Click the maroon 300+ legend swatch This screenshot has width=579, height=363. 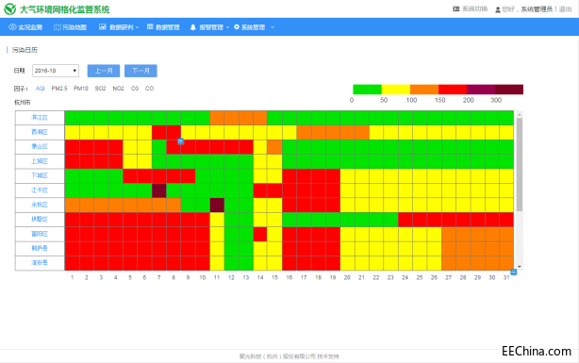point(509,90)
